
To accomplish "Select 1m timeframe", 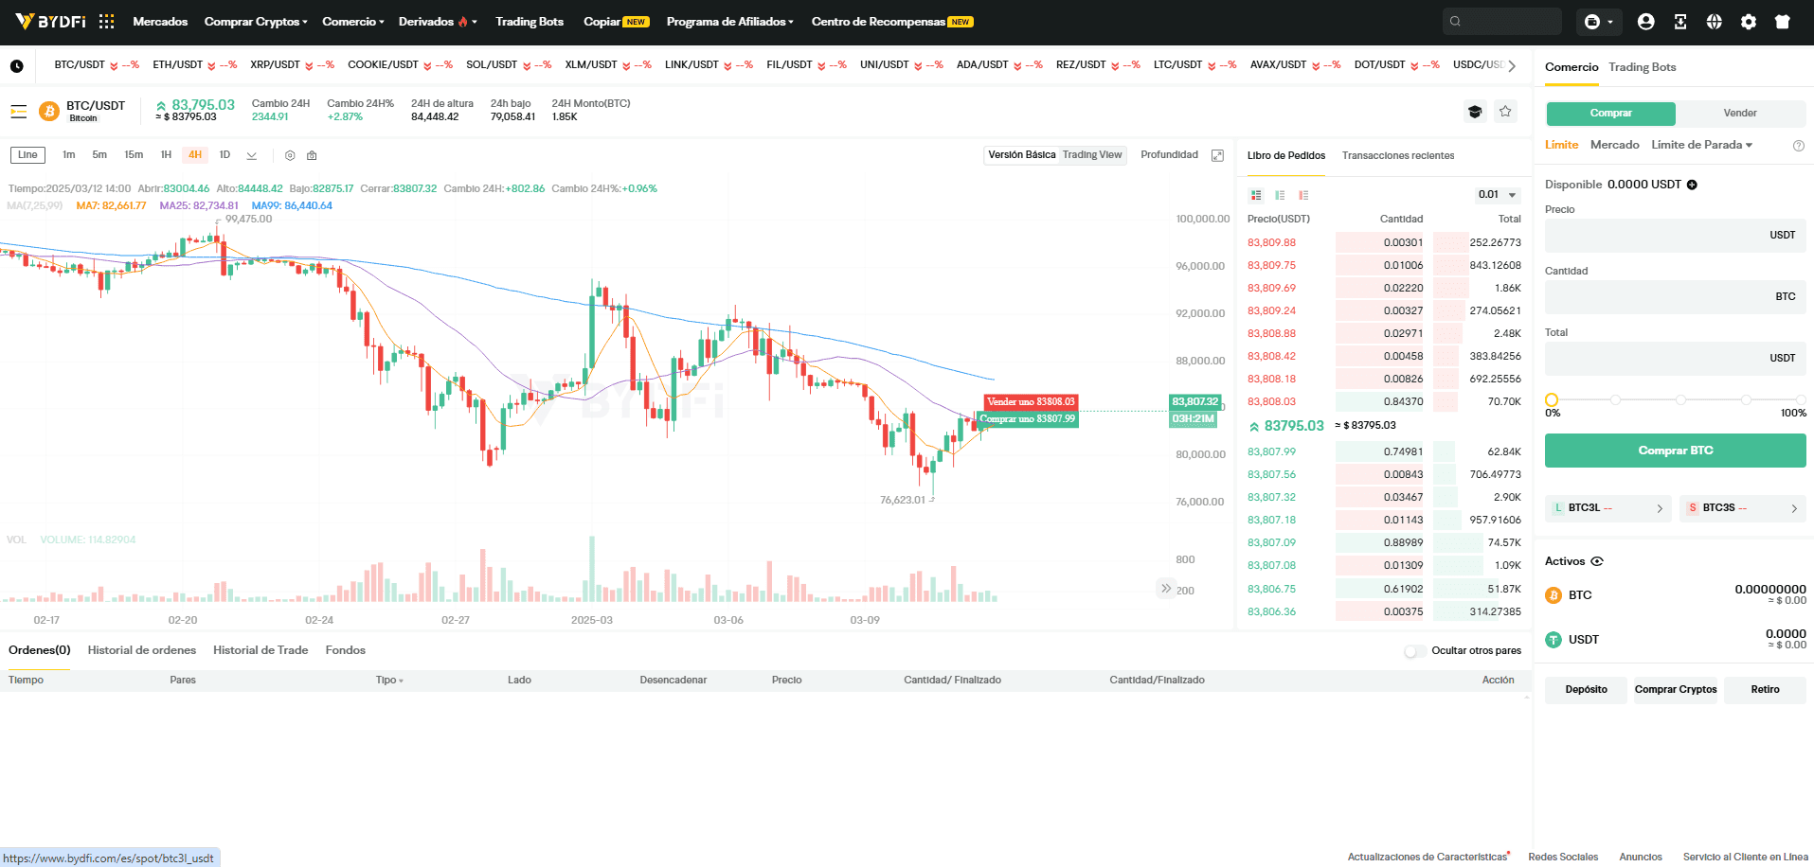I will (69, 155).
